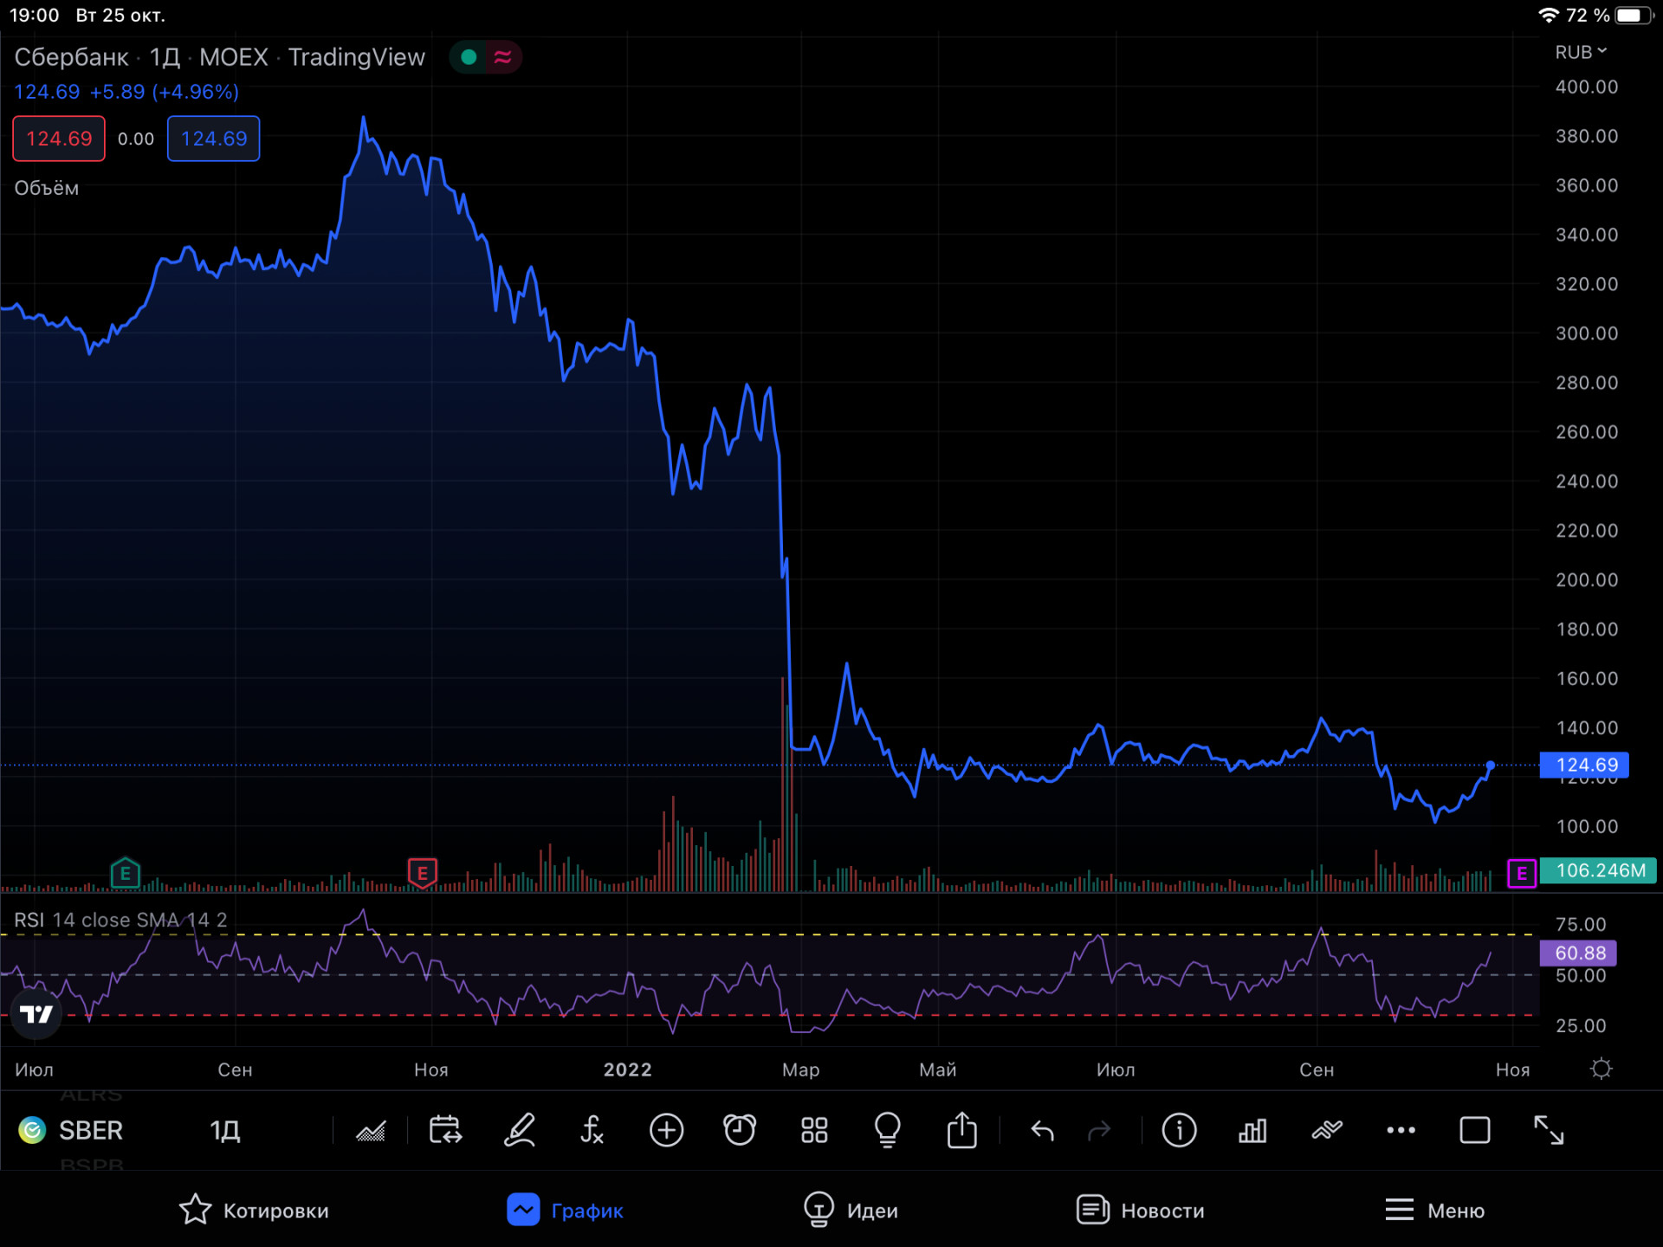Tap the 400.00 price scale label

point(1587,87)
